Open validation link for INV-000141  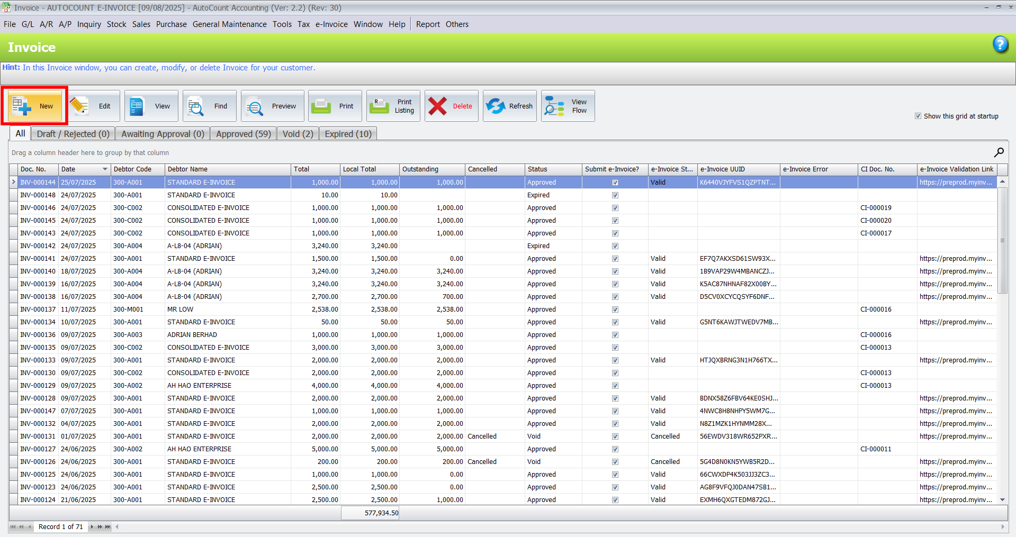point(955,259)
